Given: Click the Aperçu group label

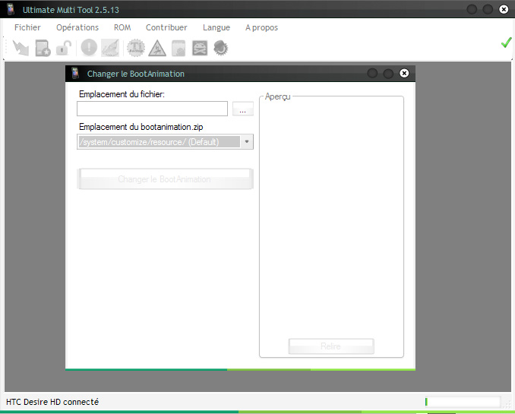Looking at the screenshot, I should (x=277, y=96).
